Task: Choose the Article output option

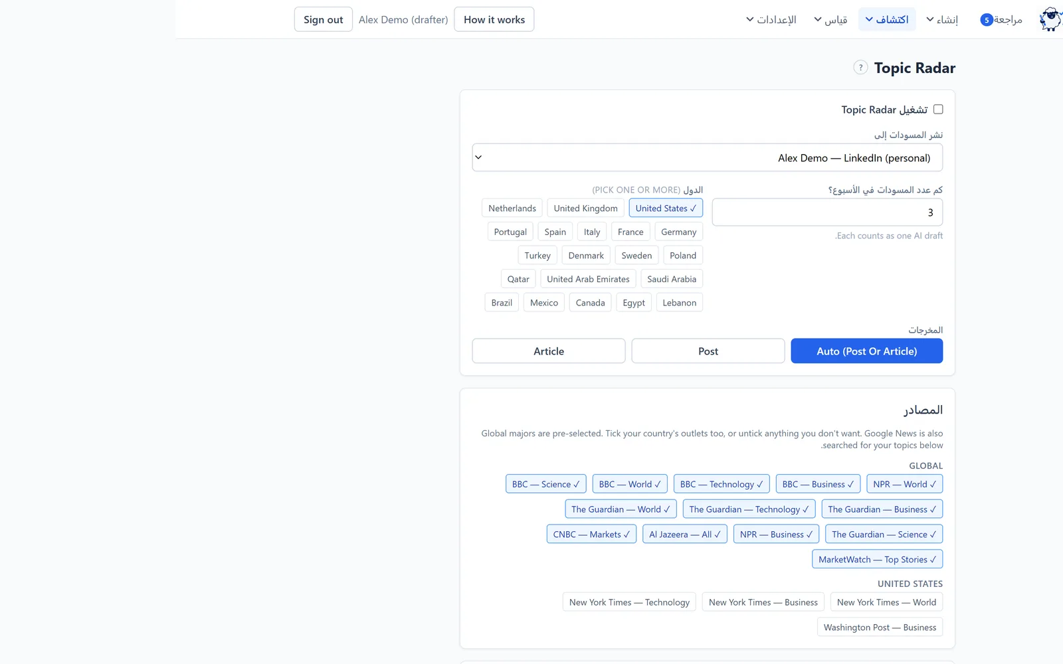Action: pyautogui.click(x=549, y=351)
